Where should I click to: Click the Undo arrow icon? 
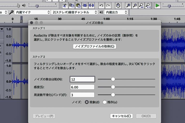tap(101, 5)
